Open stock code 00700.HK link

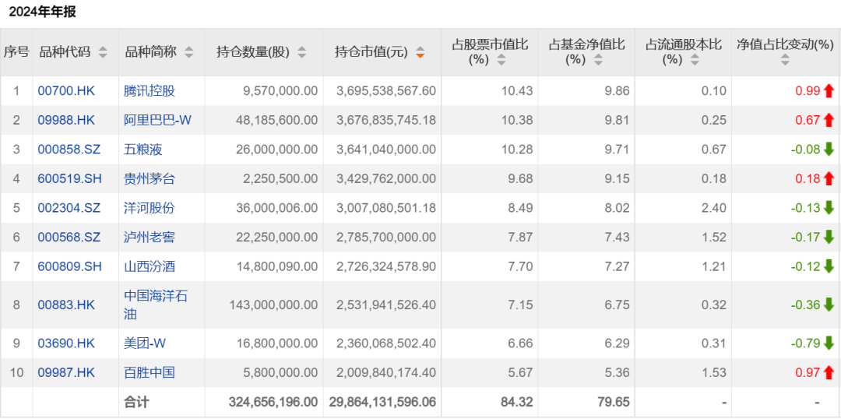66,90
